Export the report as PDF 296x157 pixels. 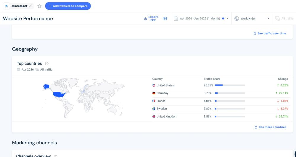click(151, 19)
